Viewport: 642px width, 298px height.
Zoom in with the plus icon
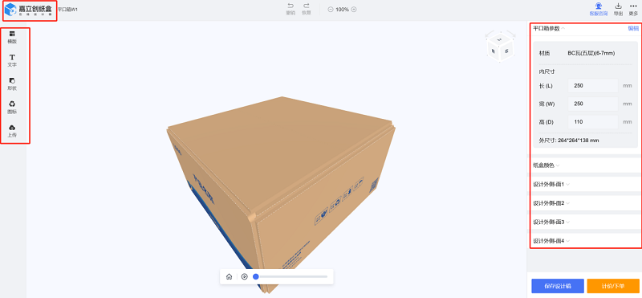pos(354,10)
